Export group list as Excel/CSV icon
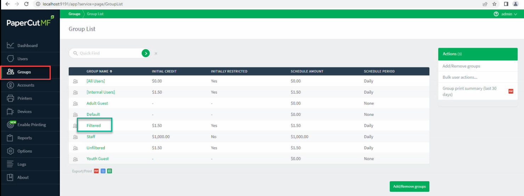524x196 pixels. (x=109, y=171)
